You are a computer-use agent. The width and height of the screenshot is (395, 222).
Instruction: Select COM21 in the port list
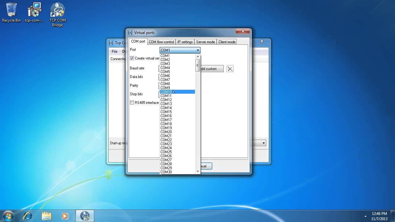tap(177, 136)
